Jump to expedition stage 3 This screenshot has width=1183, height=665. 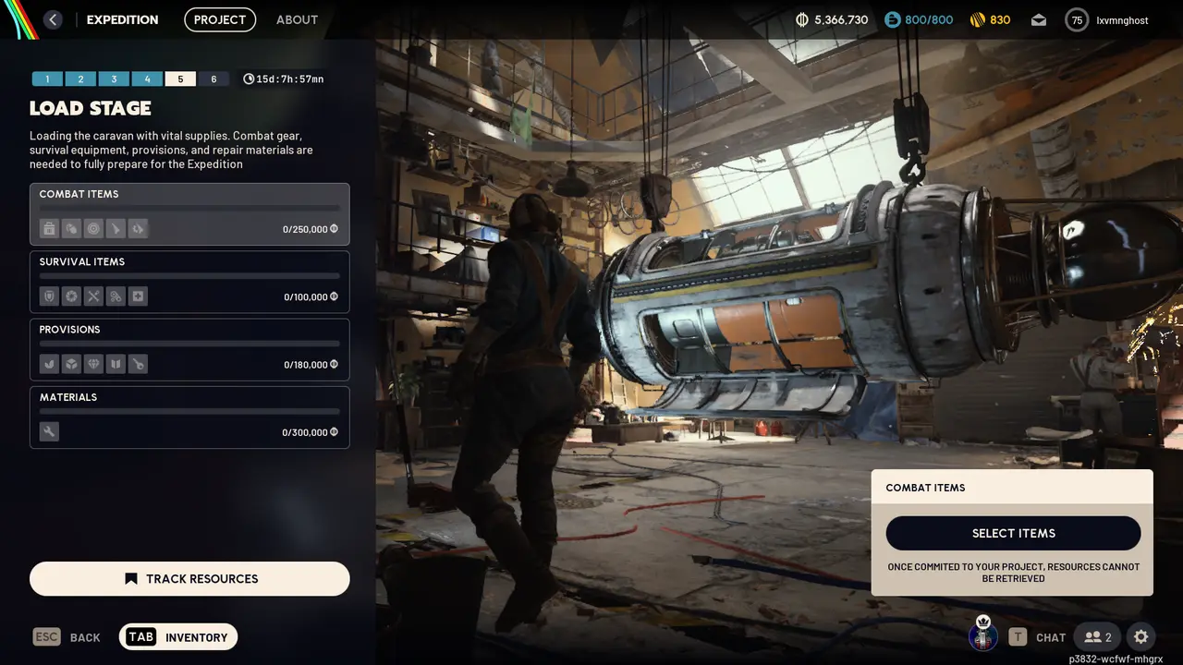(x=114, y=79)
